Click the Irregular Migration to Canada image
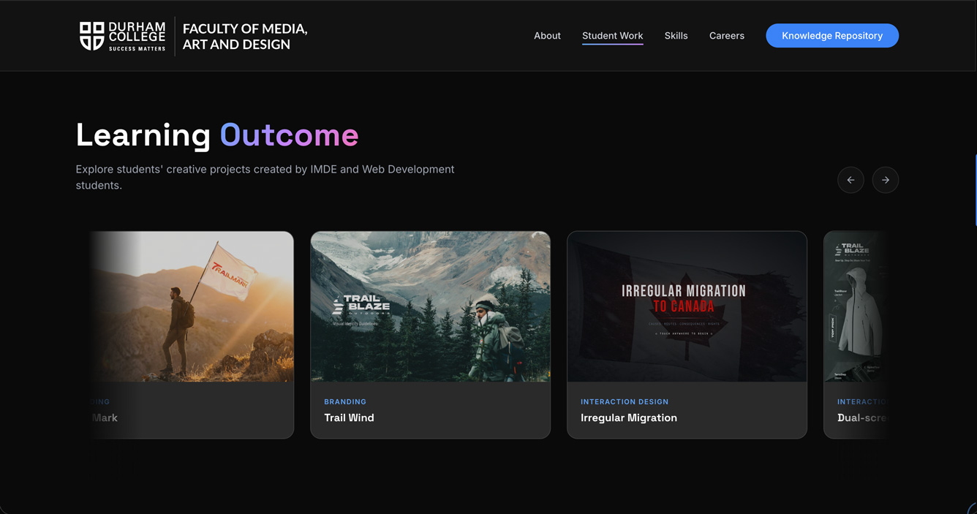The image size is (977, 514). [x=687, y=306]
